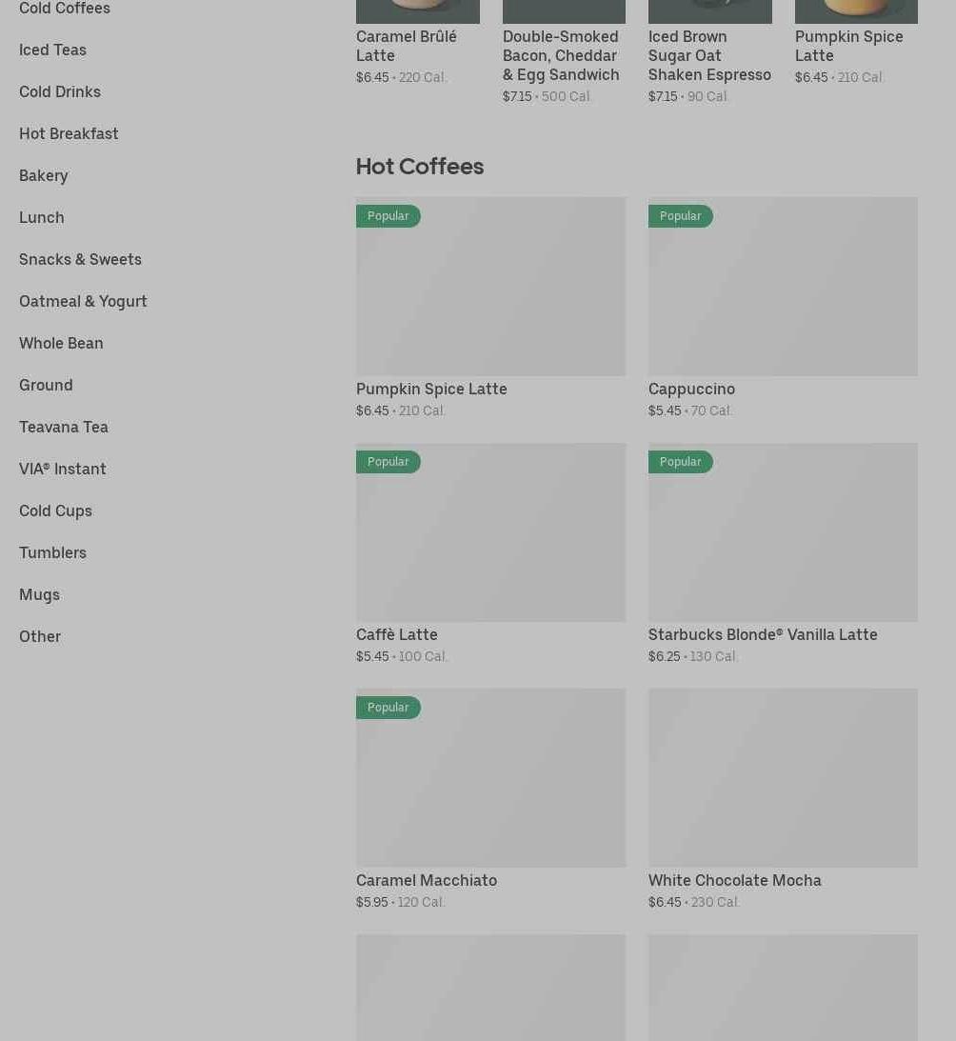This screenshot has height=1041, width=956.
Task: Open Oatmeal & Yogurt category
Action: [83, 301]
